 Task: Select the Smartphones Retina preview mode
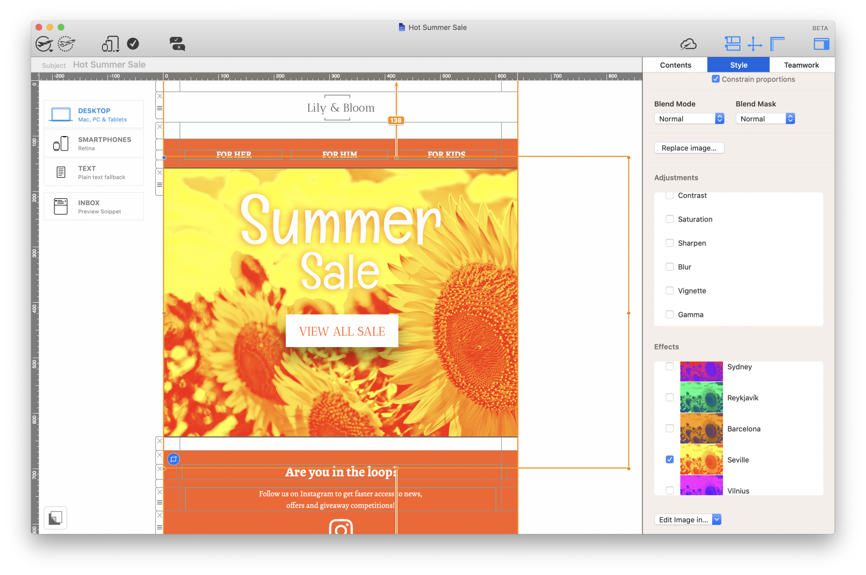pyautogui.click(x=93, y=143)
